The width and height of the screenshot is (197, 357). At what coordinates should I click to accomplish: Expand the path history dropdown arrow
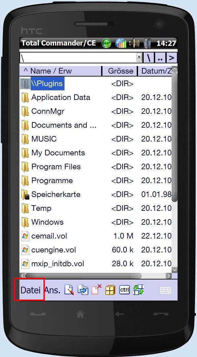coord(139,58)
